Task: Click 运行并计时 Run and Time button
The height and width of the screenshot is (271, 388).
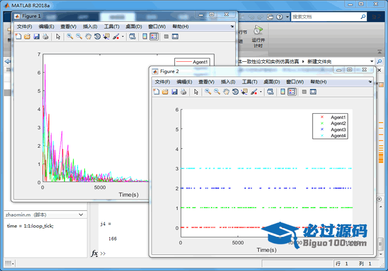Action: [x=258, y=36]
